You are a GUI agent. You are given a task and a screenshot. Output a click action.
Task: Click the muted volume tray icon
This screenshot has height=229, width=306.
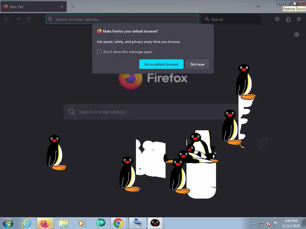point(269,223)
